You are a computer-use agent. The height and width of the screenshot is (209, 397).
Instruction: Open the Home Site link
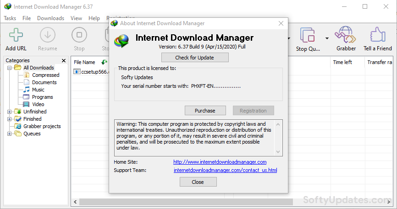(220, 162)
